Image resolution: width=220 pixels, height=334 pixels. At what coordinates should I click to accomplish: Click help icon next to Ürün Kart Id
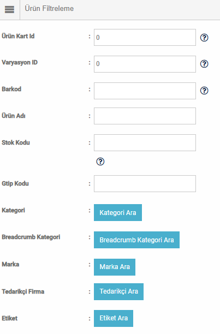pyautogui.click(x=204, y=38)
